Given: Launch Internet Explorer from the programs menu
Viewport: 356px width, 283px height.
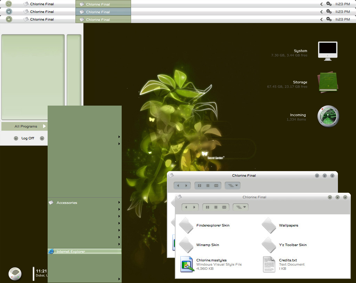Looking at the screenshot, I should (85, 251).
